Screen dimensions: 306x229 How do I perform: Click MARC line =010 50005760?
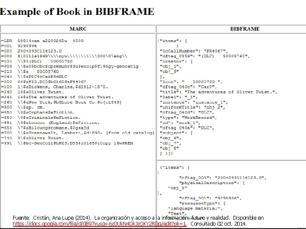(x=30, y=72)
